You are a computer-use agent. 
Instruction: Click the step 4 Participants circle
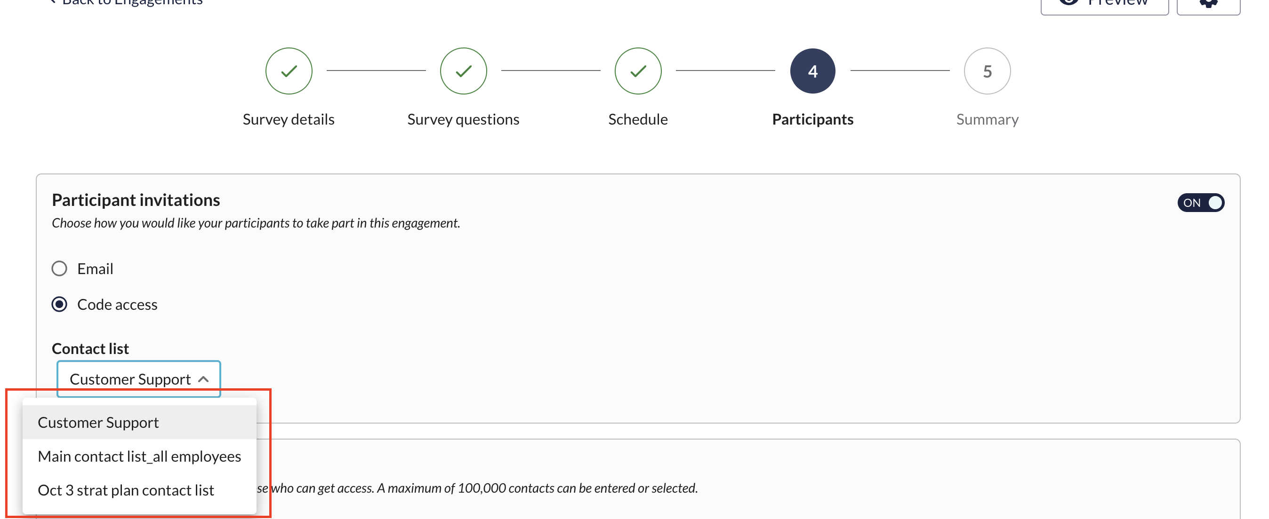tap(812, 71)
